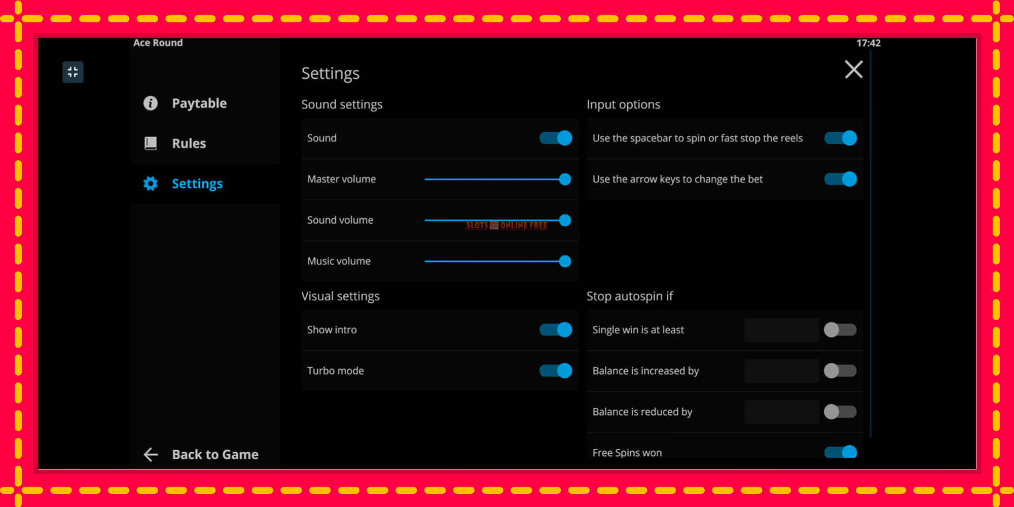
Task: Turn off Turbo mode toggle
Action: (x=556, y=371)
